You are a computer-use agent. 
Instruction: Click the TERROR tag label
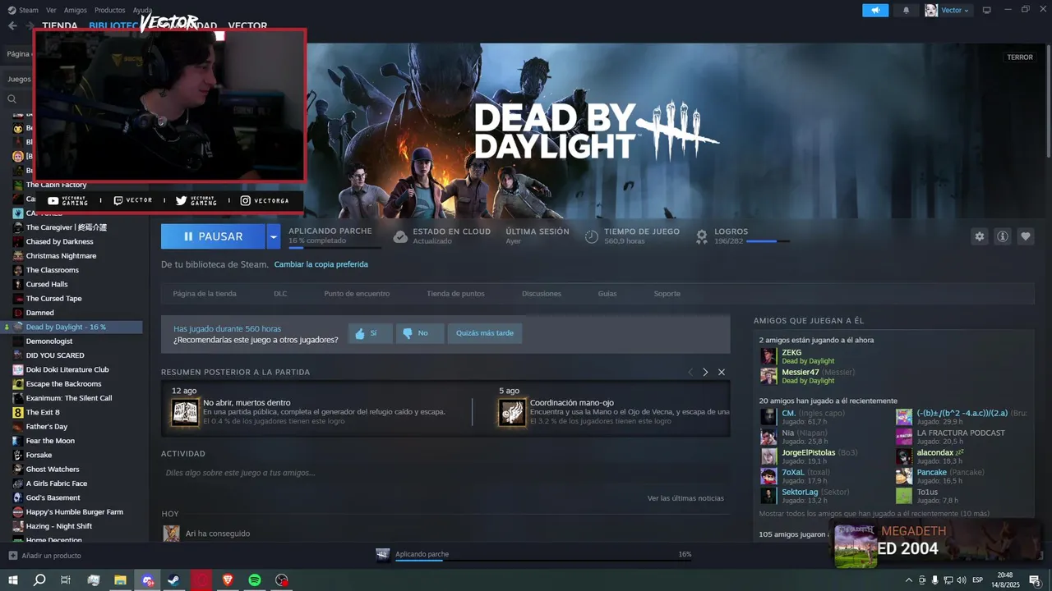click(x=1020, y=57)
